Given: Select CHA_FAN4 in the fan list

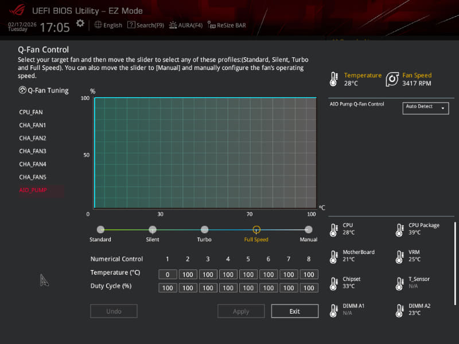Looking at the screenshot, I should 33,164.
